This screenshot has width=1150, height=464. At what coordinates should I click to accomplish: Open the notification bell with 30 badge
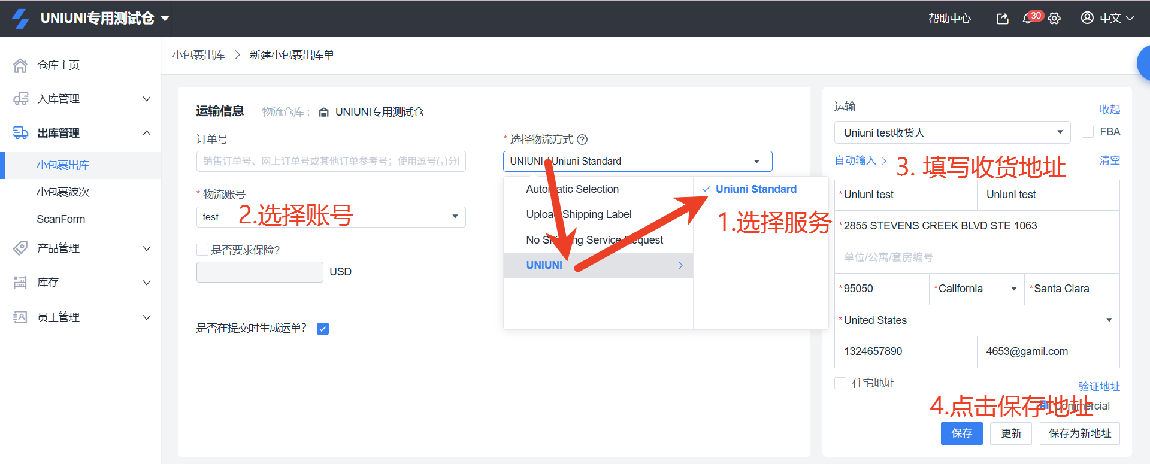1028,19
